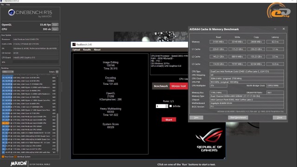Image resolution: width=297 pixels, height=167 pixels.
Task: Click the AIDA64 Motherboard Gigabyte B360M field
Action: [247, 103]
